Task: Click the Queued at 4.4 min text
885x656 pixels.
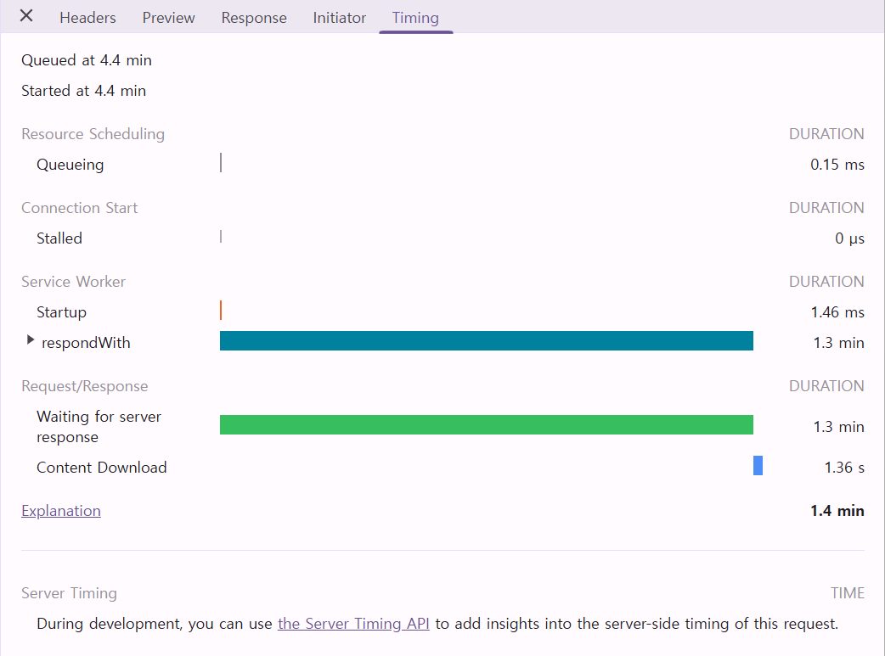Action: click(x=87, y=60)
